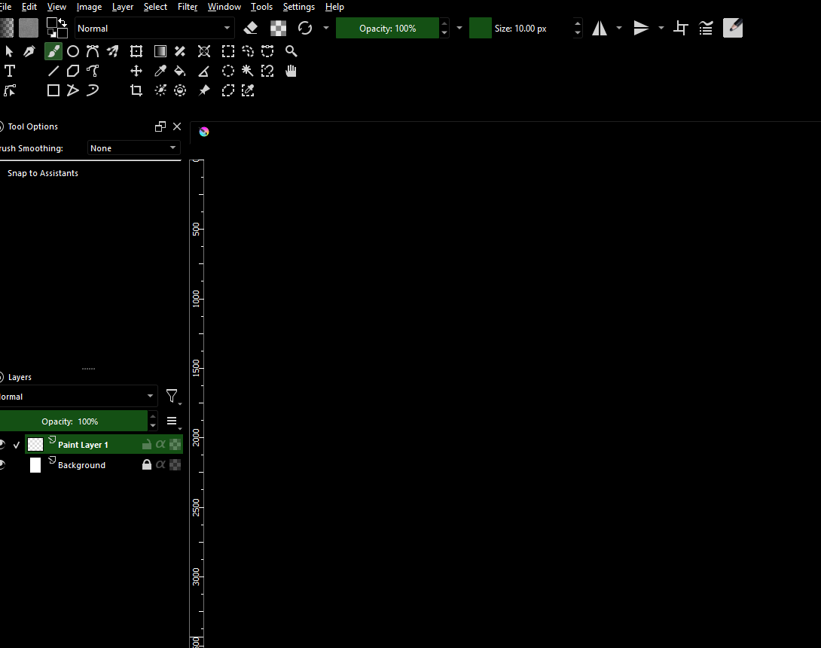Click the Snap to Assistants option
821x648 pixels.
43,173
